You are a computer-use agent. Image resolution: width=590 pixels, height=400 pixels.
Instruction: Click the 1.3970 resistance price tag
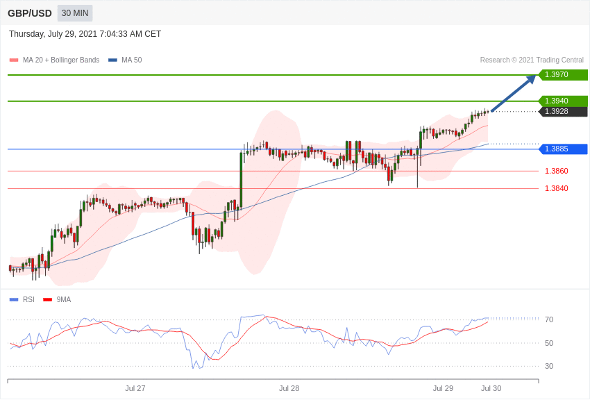tap(563, 74)
